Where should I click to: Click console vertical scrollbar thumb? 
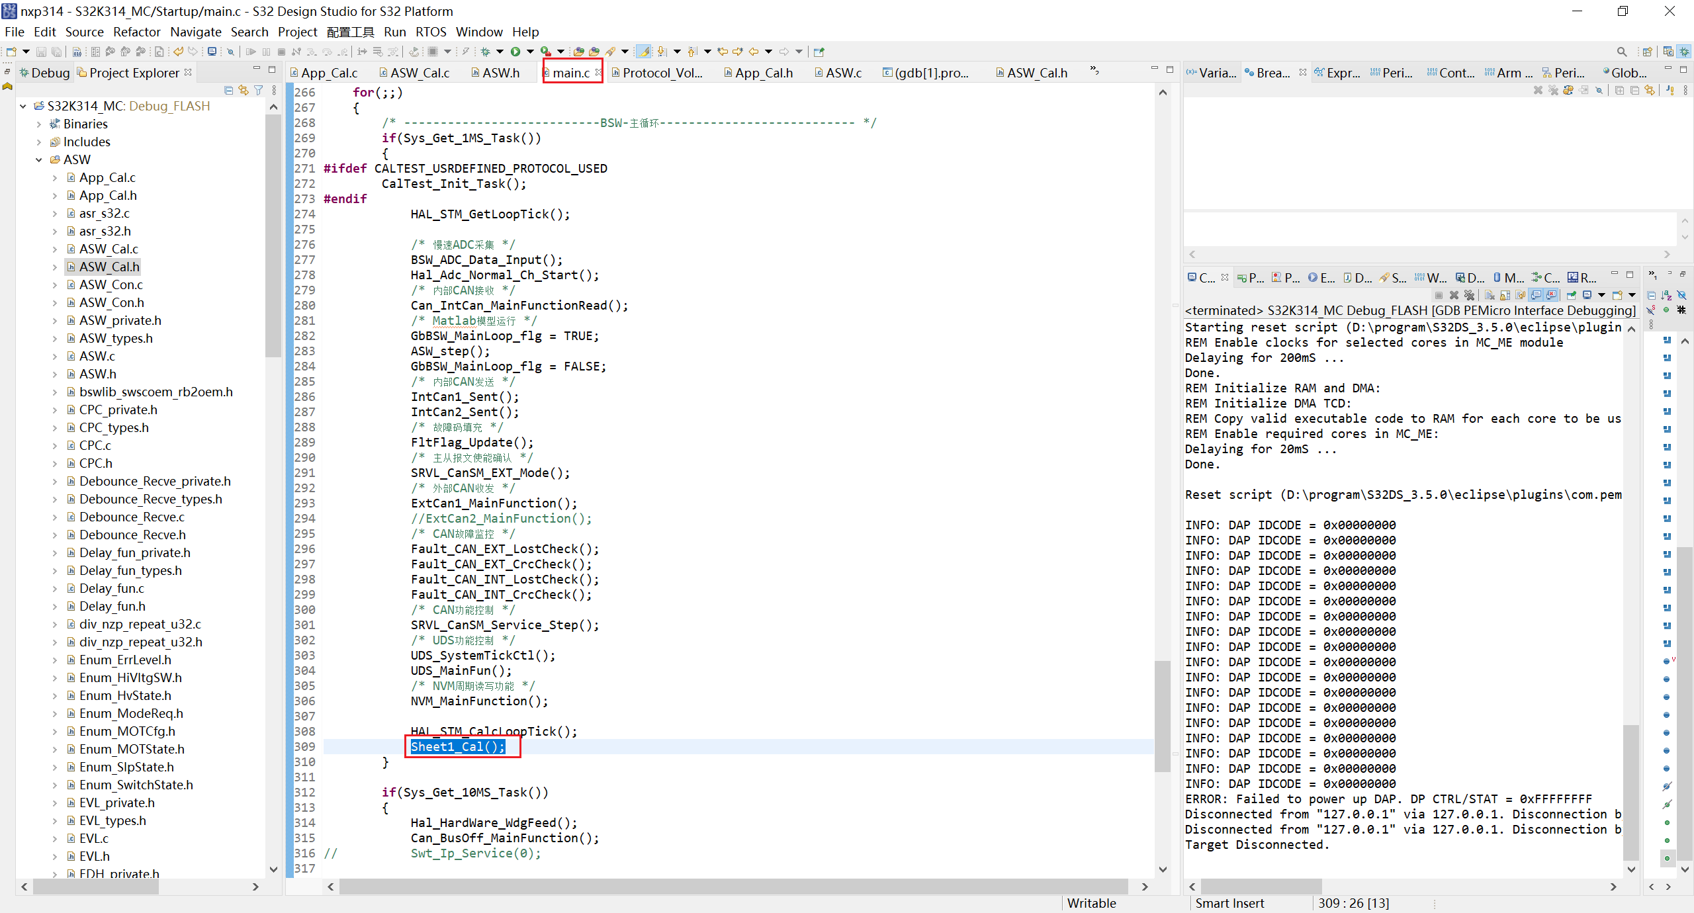coord(1631,792)
